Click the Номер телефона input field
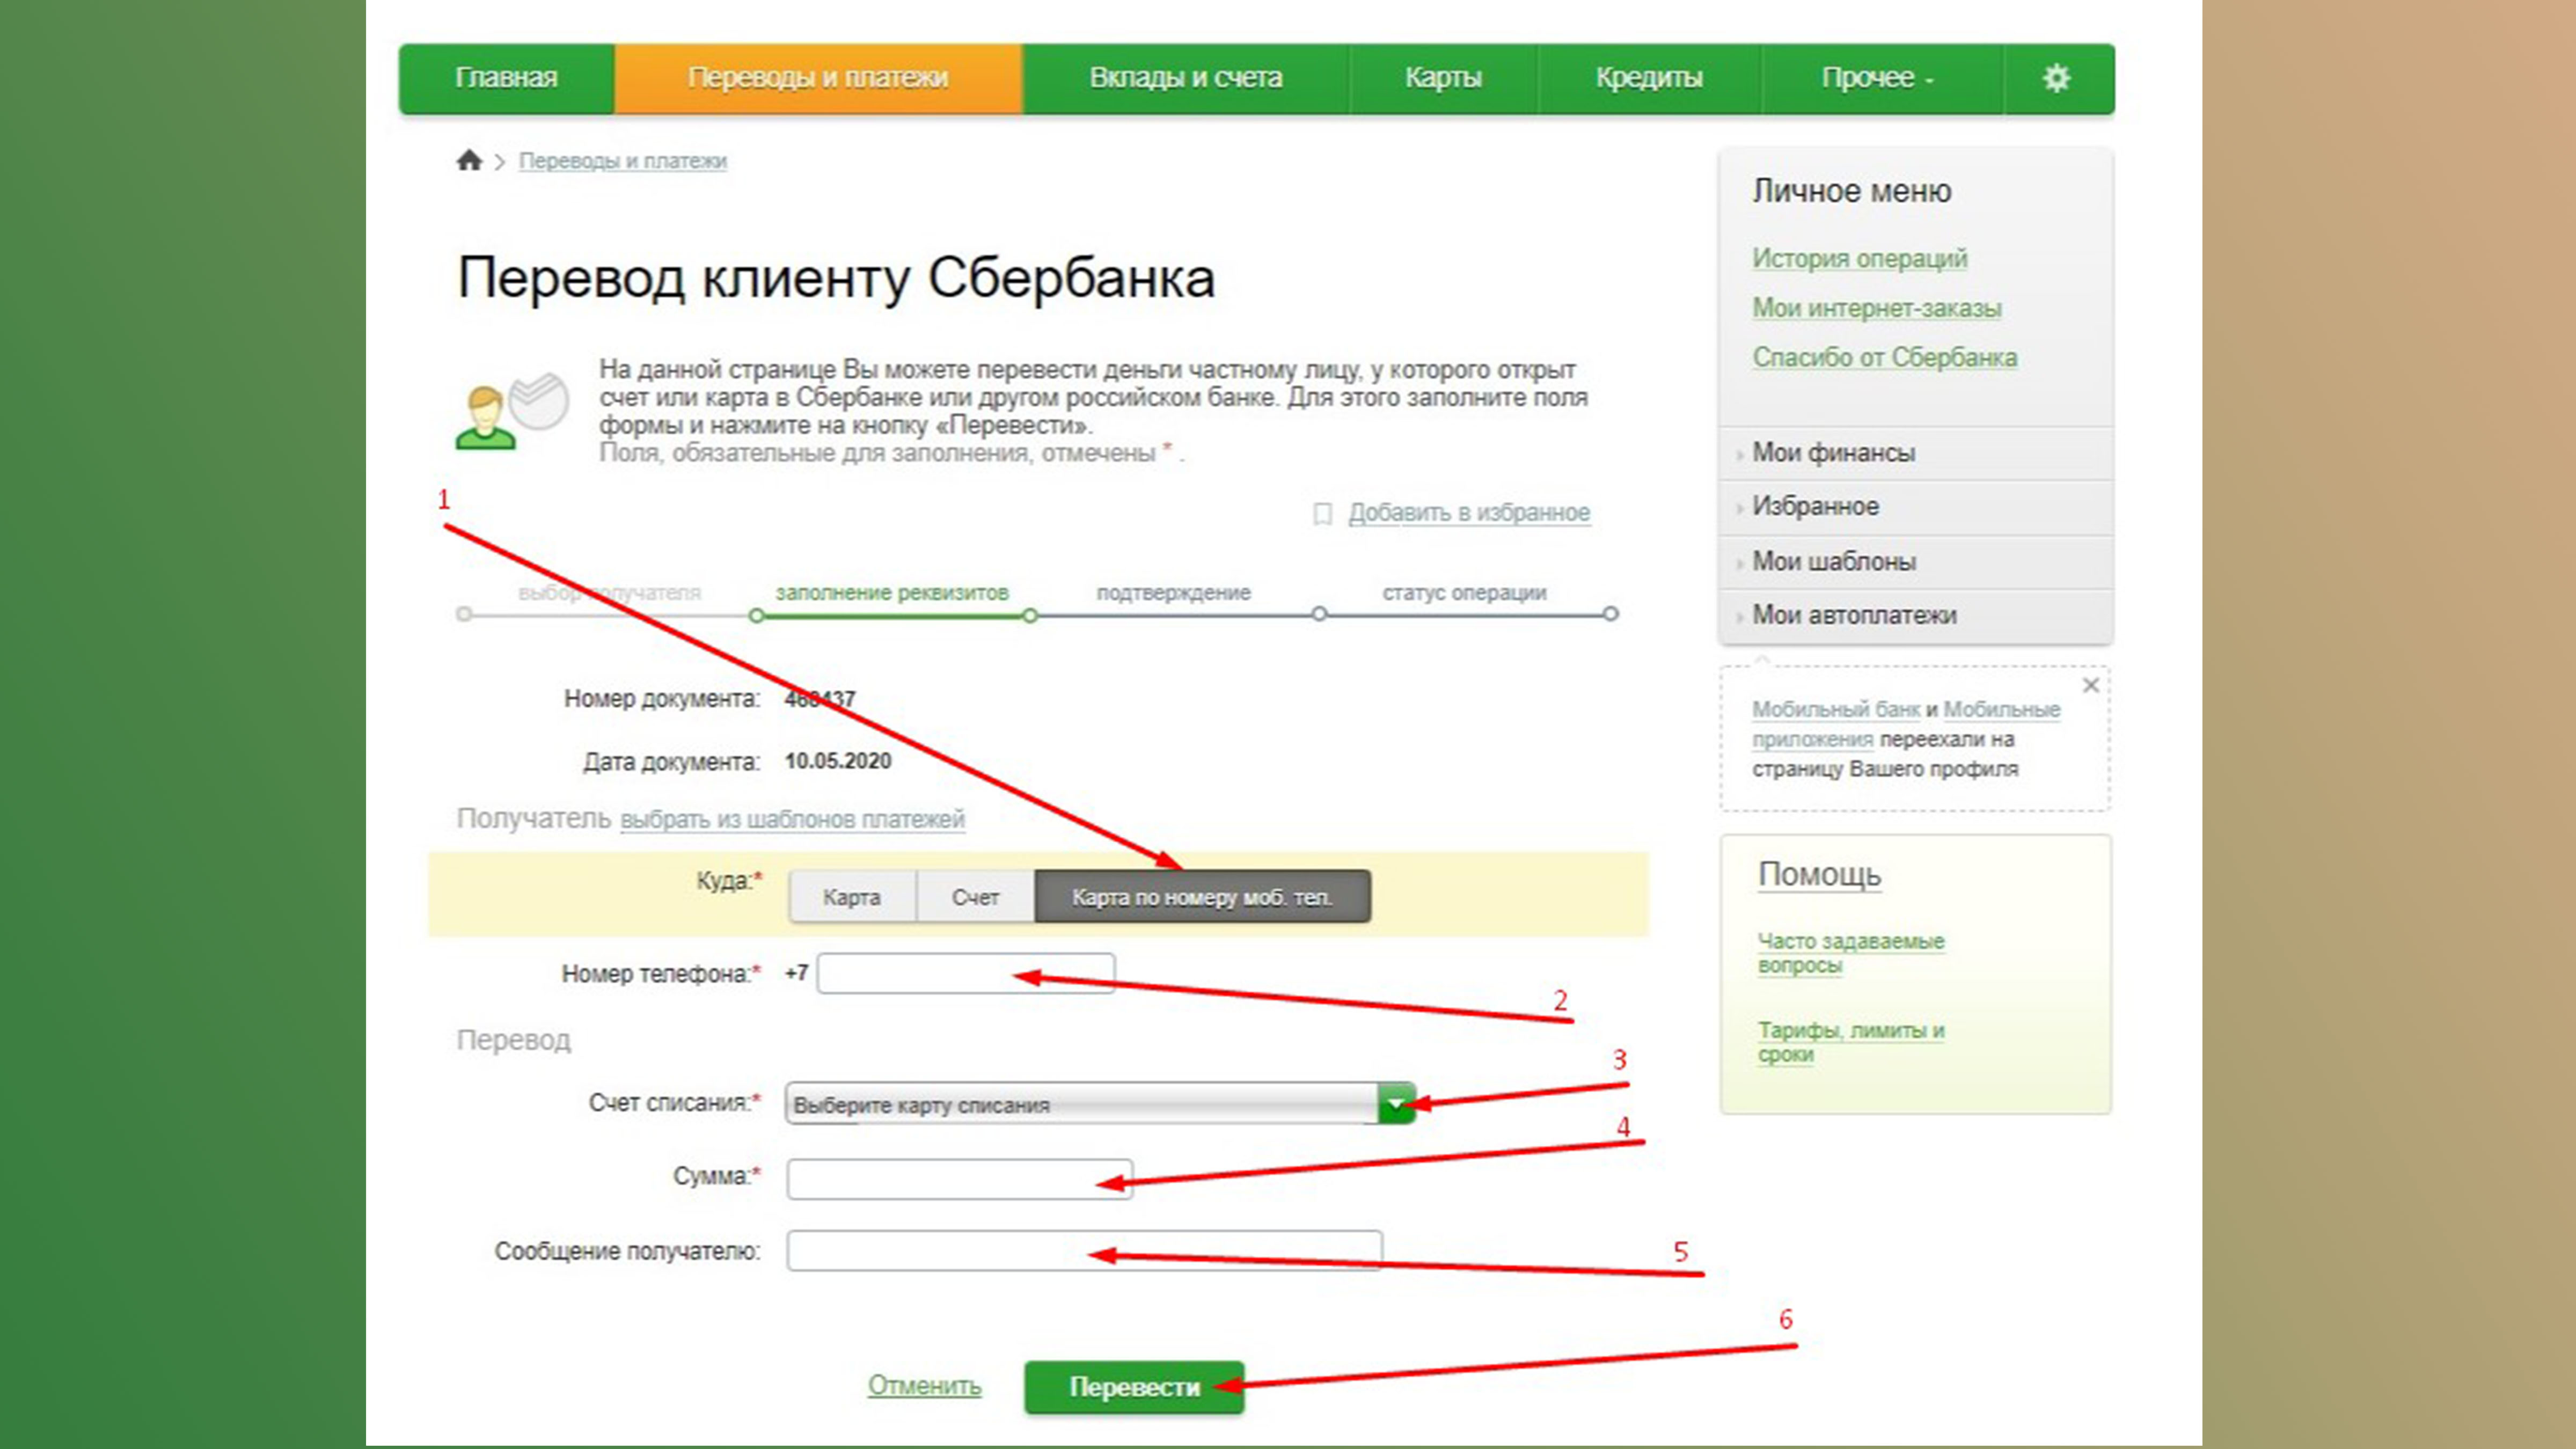The image size is (2576, 1449). [966, 973]
